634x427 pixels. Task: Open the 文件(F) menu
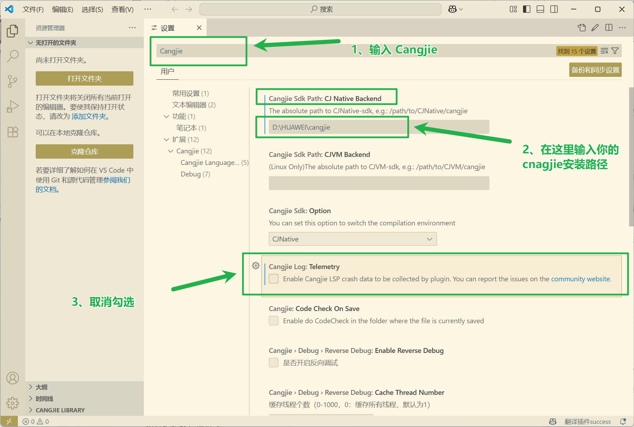pyautogui.click(x=33, y=9)
